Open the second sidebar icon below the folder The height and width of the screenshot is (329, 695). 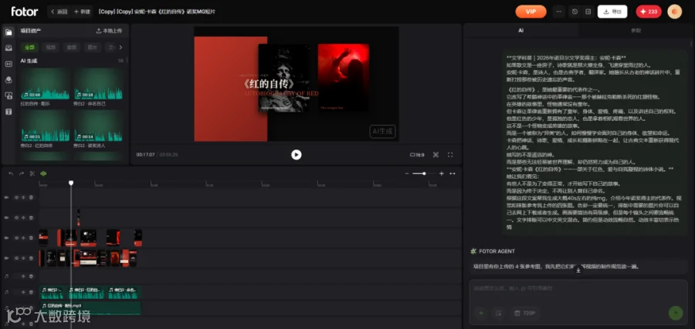[x=8, y=48]
